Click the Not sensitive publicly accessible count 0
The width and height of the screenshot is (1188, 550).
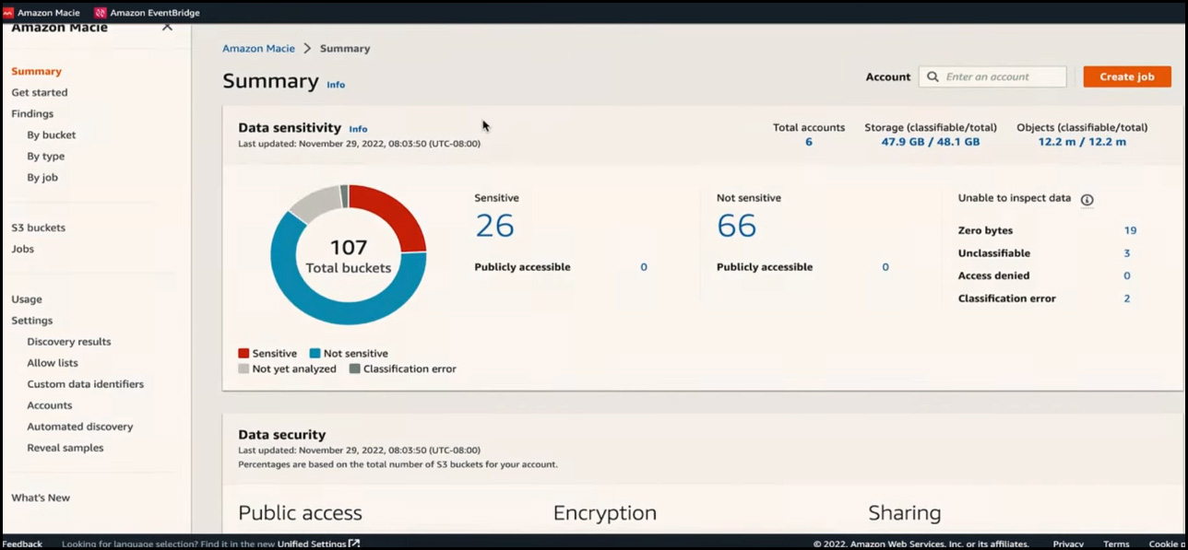[x=885, y=267]
